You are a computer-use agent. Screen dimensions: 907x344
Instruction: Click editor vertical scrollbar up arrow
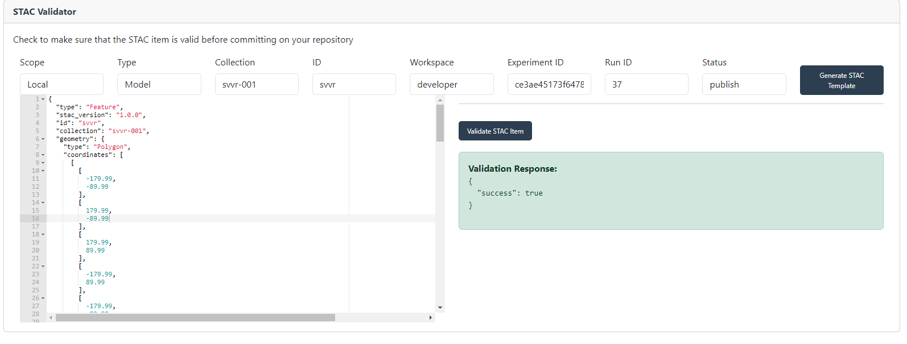440,100
